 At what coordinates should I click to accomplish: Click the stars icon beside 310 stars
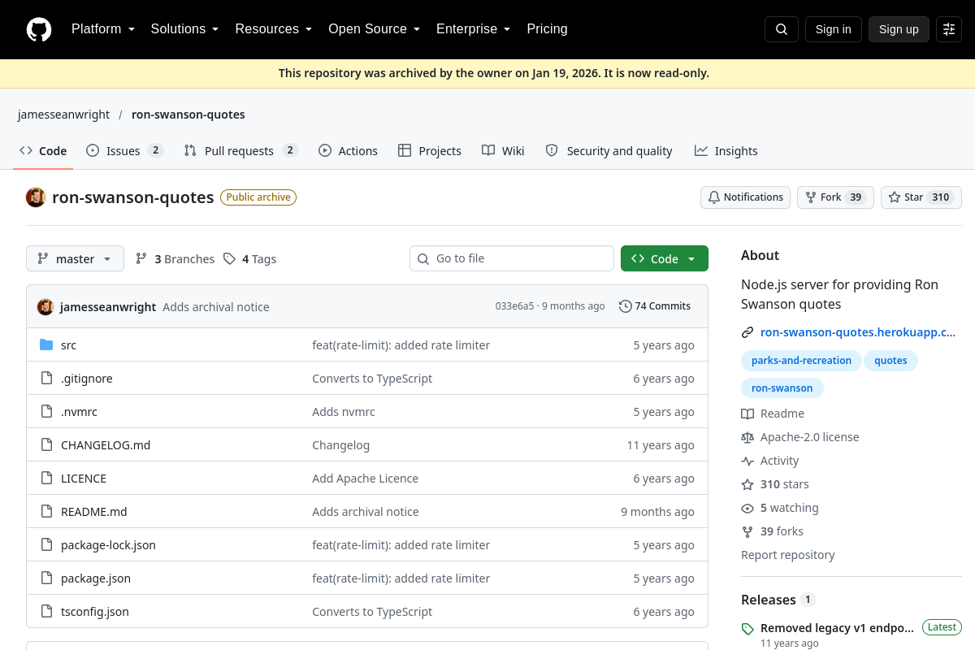tap(747, 484)
